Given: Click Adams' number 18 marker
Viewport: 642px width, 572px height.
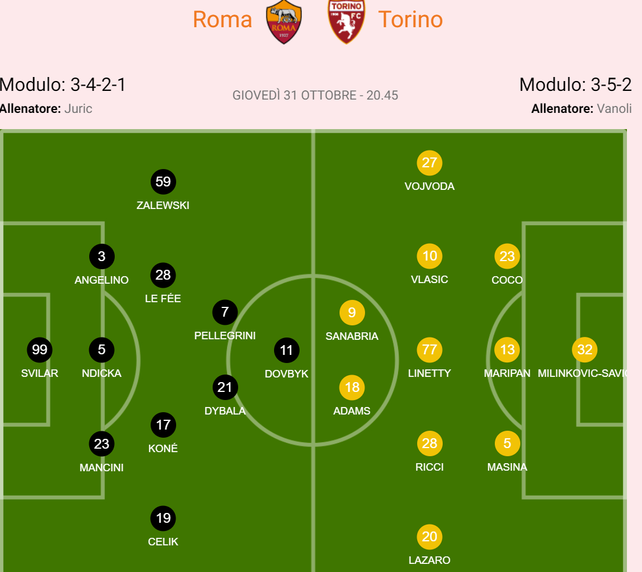Looking at the screenshot, I should (x=352, y=387).
